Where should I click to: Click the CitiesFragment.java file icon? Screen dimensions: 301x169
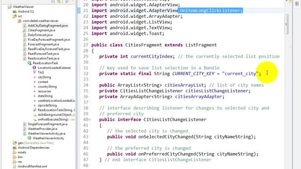pyautogui.click(x=24, y=30)
